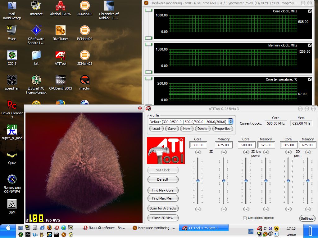
Task: Click Find Max Mem
Action: (x=163, y=198)
